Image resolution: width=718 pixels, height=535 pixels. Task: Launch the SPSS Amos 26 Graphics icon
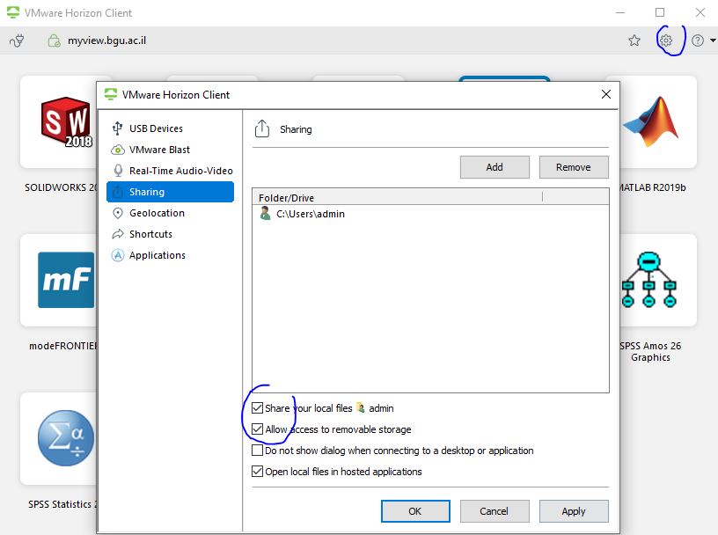(x=648, y=280)
